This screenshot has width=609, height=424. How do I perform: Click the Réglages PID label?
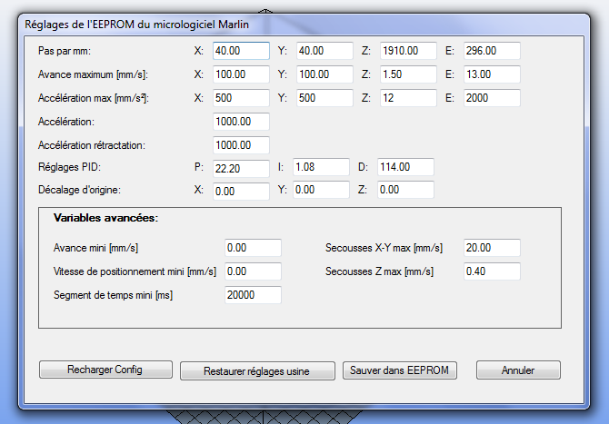coord(69,167)
